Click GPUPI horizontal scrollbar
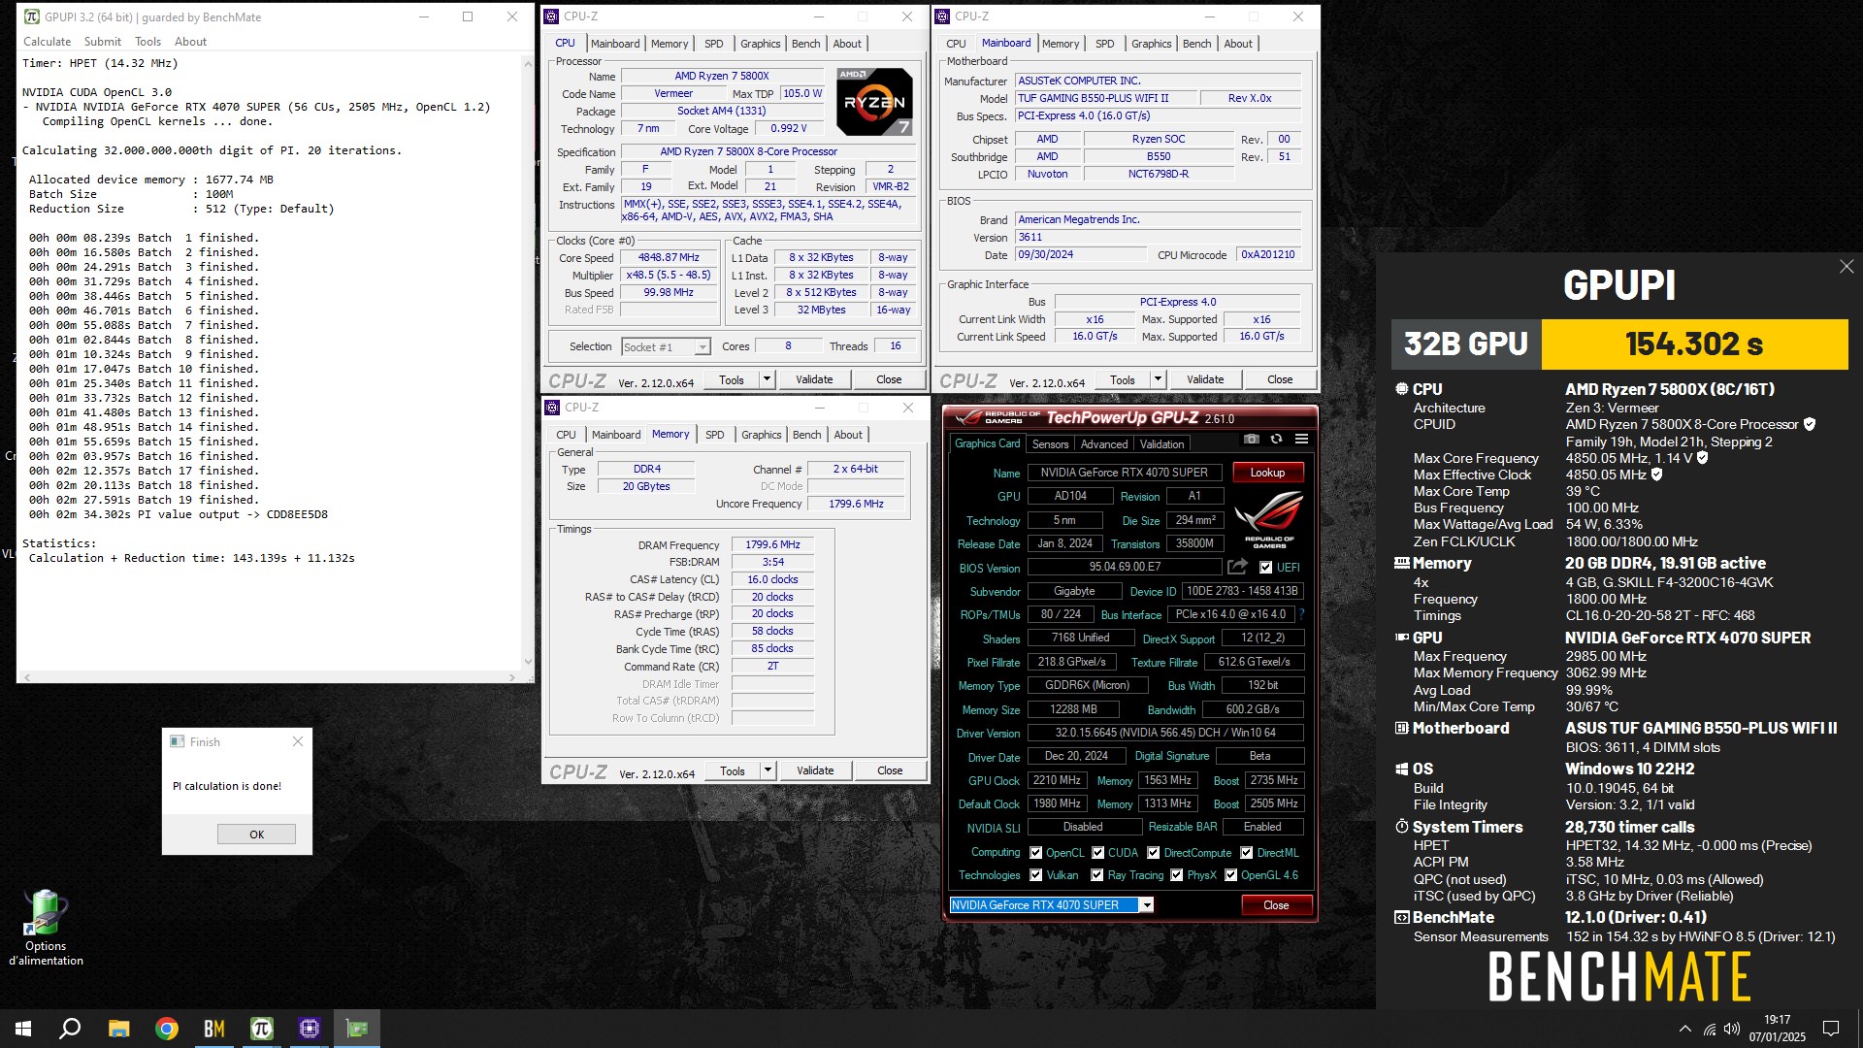The height and width of the screenshot is (1048, 1863). coord(269,676)
